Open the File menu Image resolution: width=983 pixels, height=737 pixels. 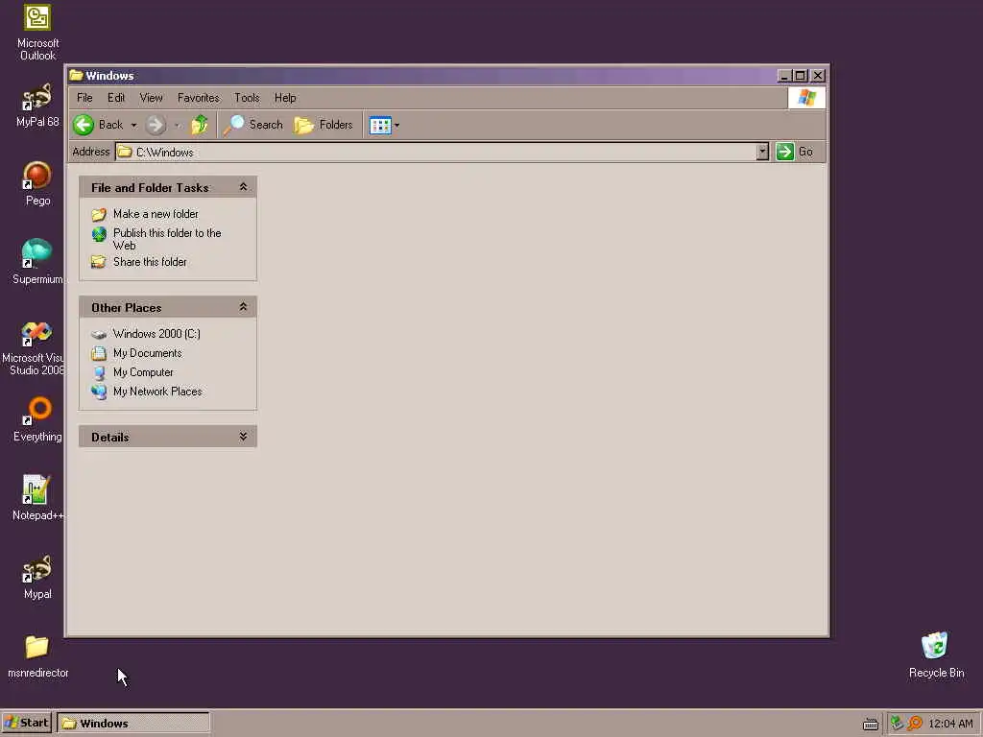84,98
